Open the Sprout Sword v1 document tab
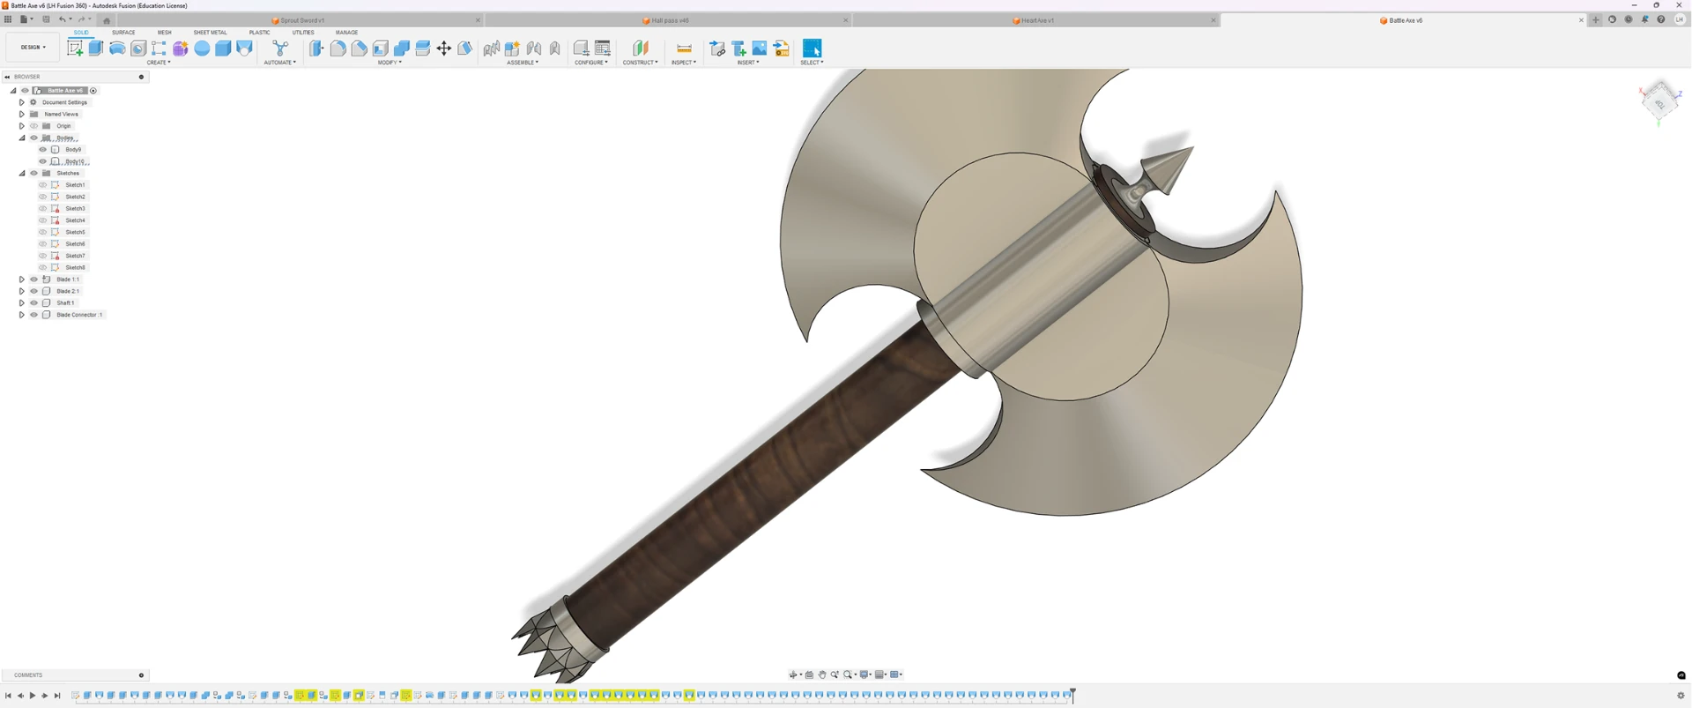The height and width of the screenshot is (708, 1692). (x=301, y=20)
